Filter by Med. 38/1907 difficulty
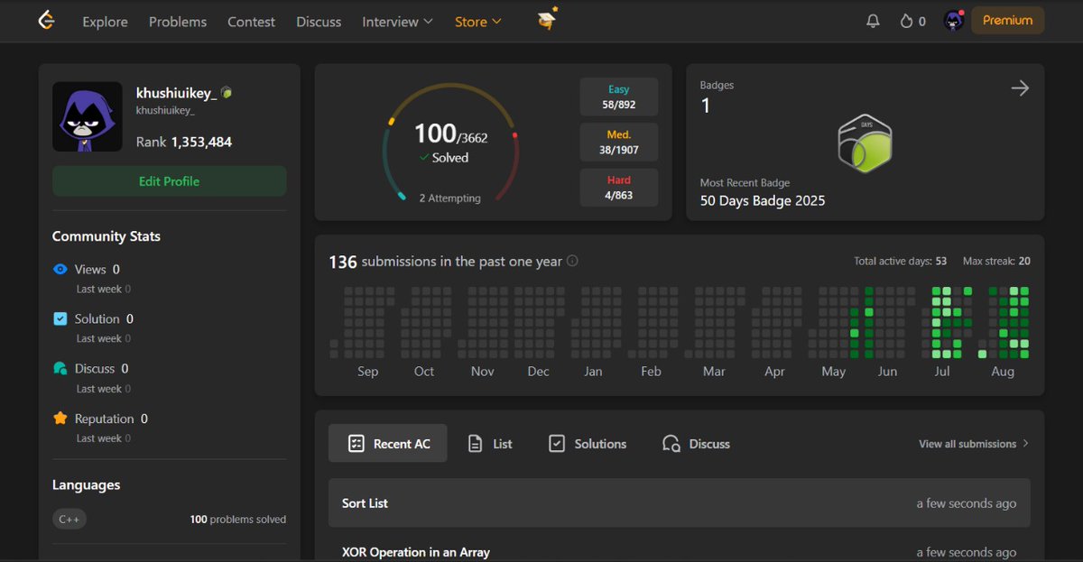Image resolution: width=1083 pixels, height=562 pixels. [619, 142]
